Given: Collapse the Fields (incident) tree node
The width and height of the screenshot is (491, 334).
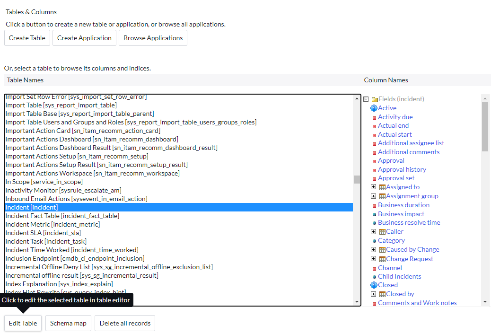Looking at the screenshot, I should (x=366, y=99).
